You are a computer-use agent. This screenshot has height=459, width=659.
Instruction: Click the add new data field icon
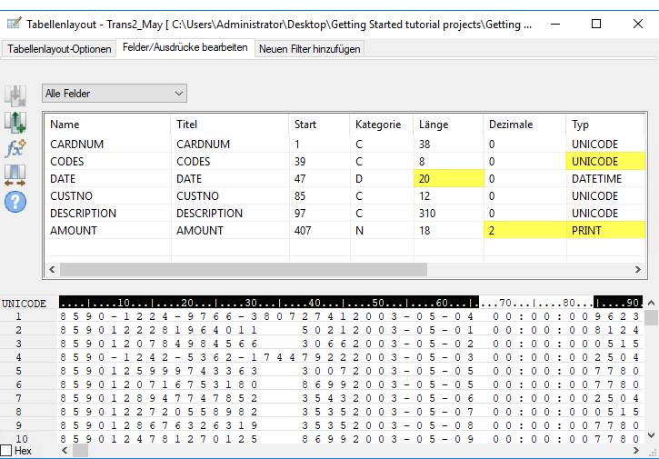pyautogui.click(x=15, y=122)
